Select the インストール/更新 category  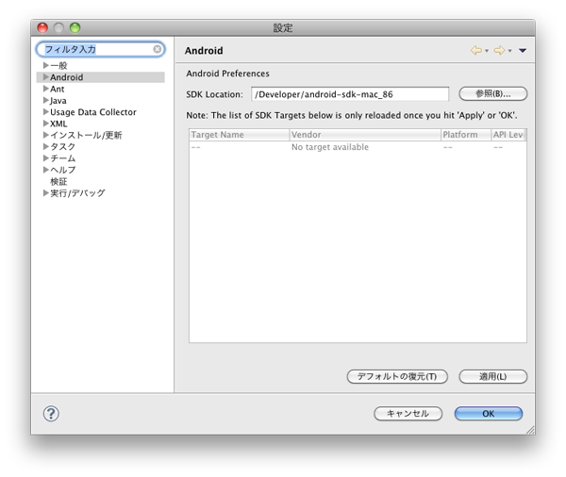(x=86, y=135)
